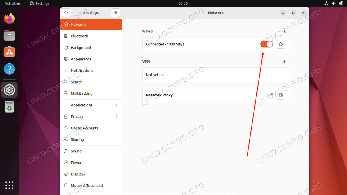Expand the Privacy submenu chevron
This screenshot has height=195, width=347.
coord(116,117)
